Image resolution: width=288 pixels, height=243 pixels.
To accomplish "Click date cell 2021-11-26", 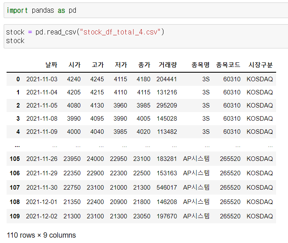I will point(42,159).
